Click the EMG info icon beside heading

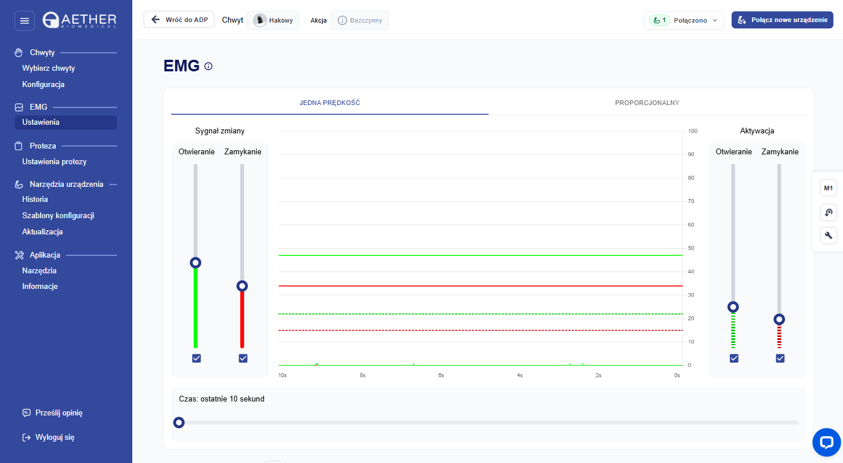pyautogui.click(x=208, y=66)
